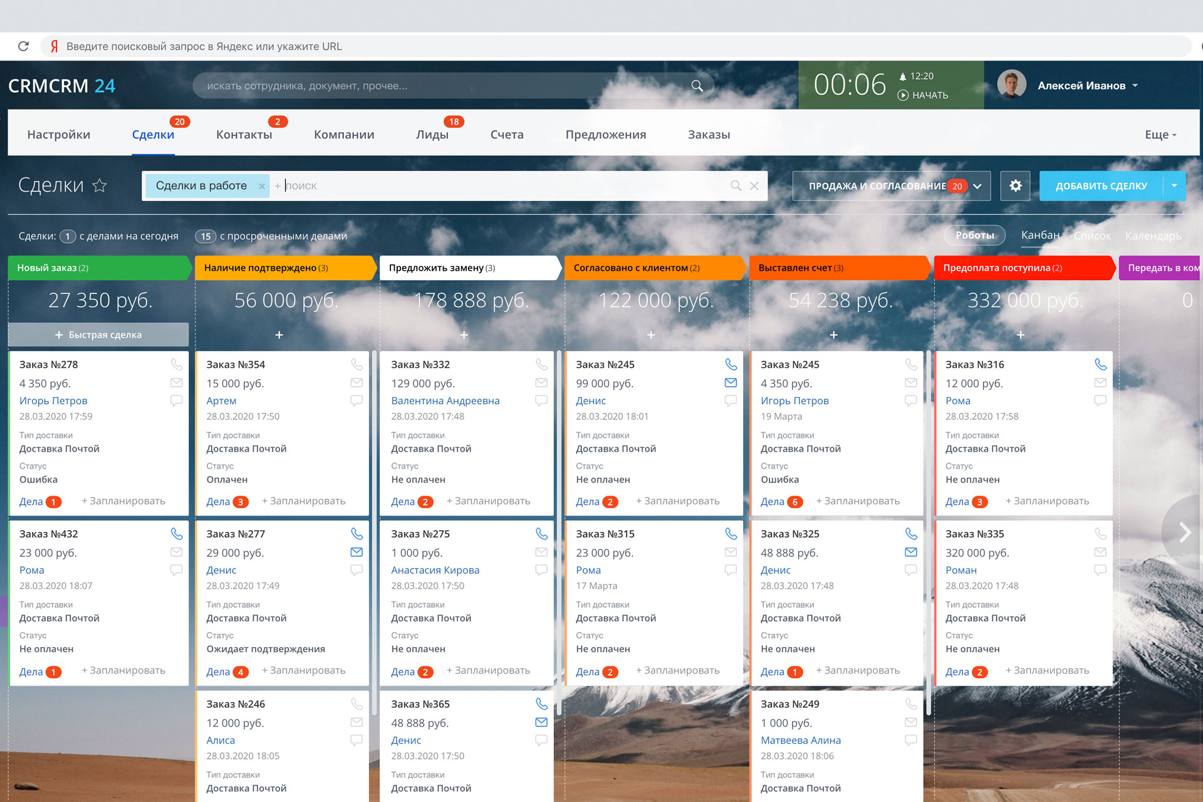Open kanban settings gear icon
Image resolution: width=1203 pixels, height=802 pixels.
pos(1015,185)
